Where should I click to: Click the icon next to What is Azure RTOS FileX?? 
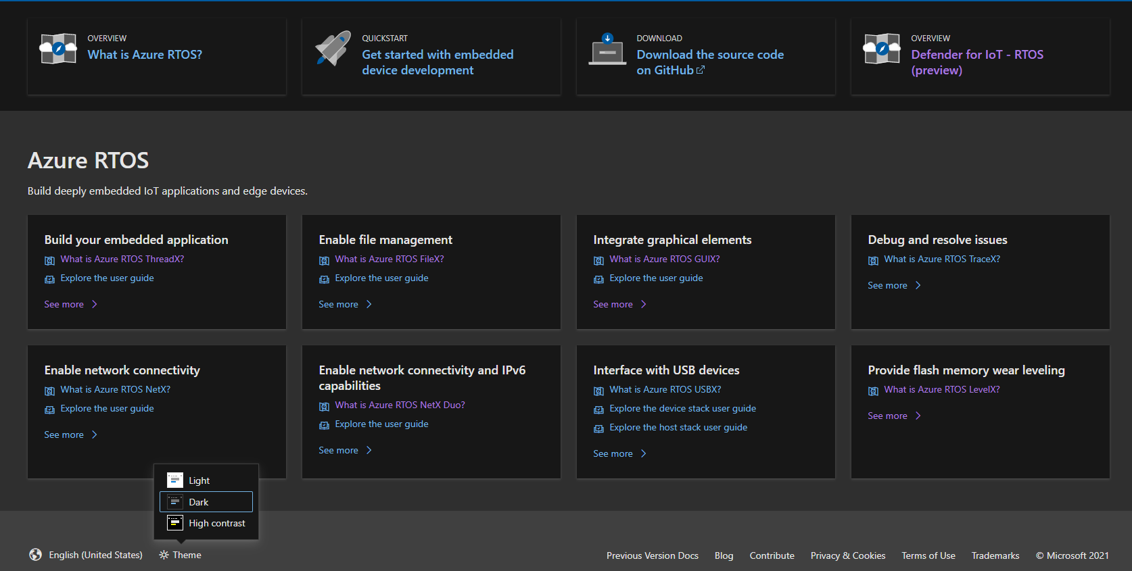pos(324,260)
